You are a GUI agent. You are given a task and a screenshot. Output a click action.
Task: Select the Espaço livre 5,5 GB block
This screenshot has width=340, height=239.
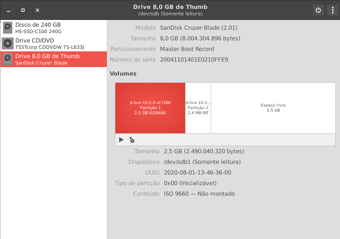273,108
